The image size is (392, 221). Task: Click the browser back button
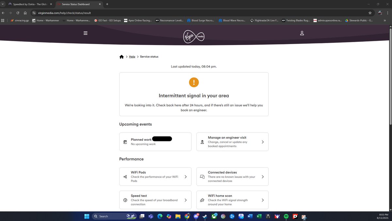pyautogui.click(x=3, y=13)
